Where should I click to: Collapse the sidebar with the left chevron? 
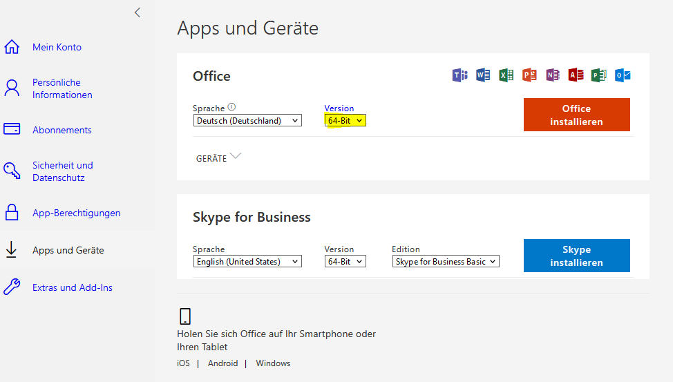pyautogui.click(x=138, y=12)
